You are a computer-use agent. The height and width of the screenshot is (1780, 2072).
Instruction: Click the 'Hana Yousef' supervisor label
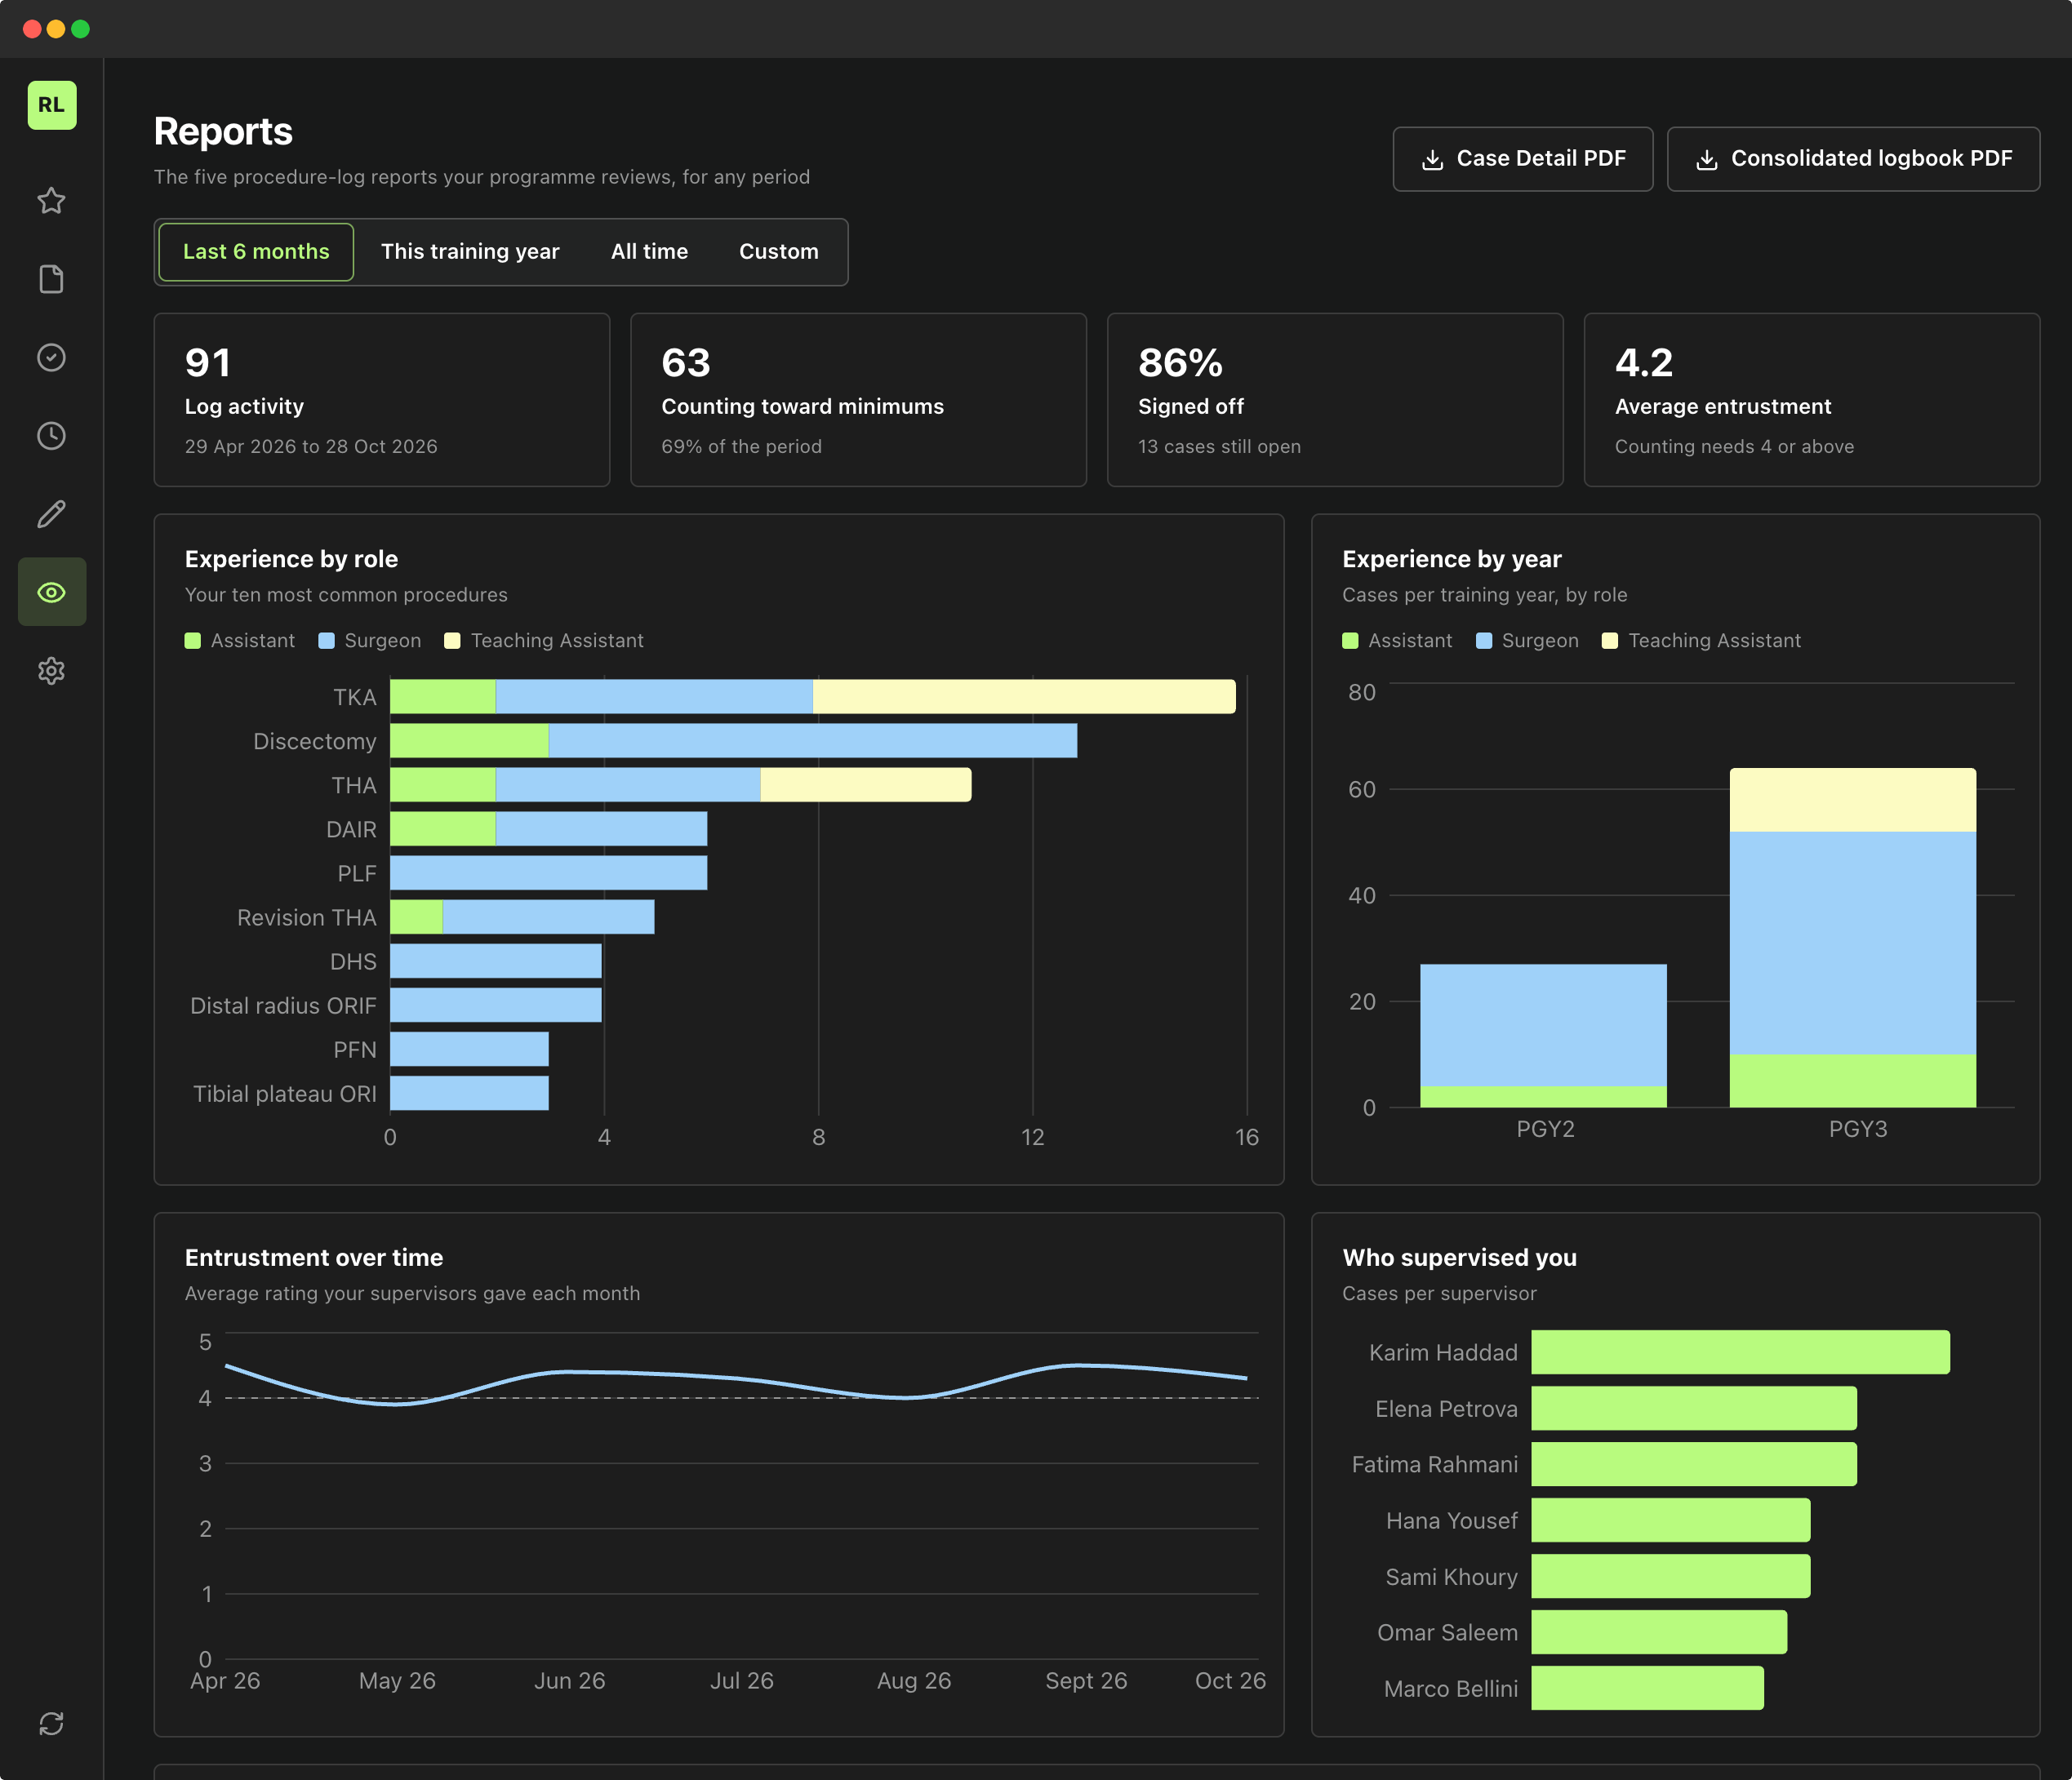(1451, 1520)
